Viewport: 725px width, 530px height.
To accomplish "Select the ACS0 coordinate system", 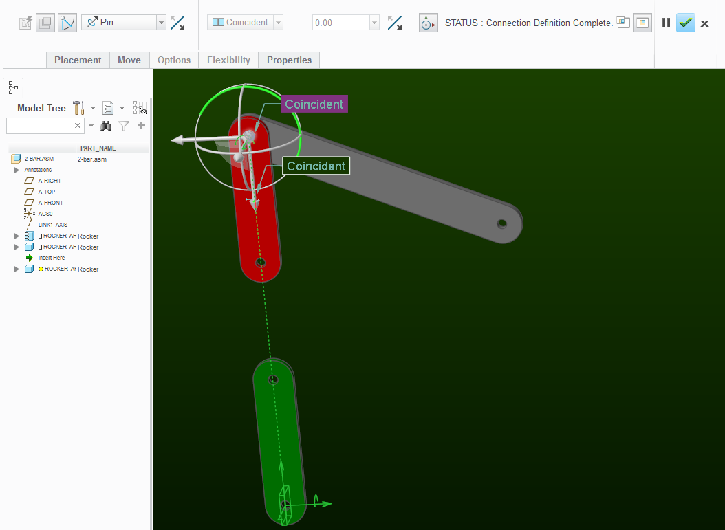I will [x=45, y=214].
